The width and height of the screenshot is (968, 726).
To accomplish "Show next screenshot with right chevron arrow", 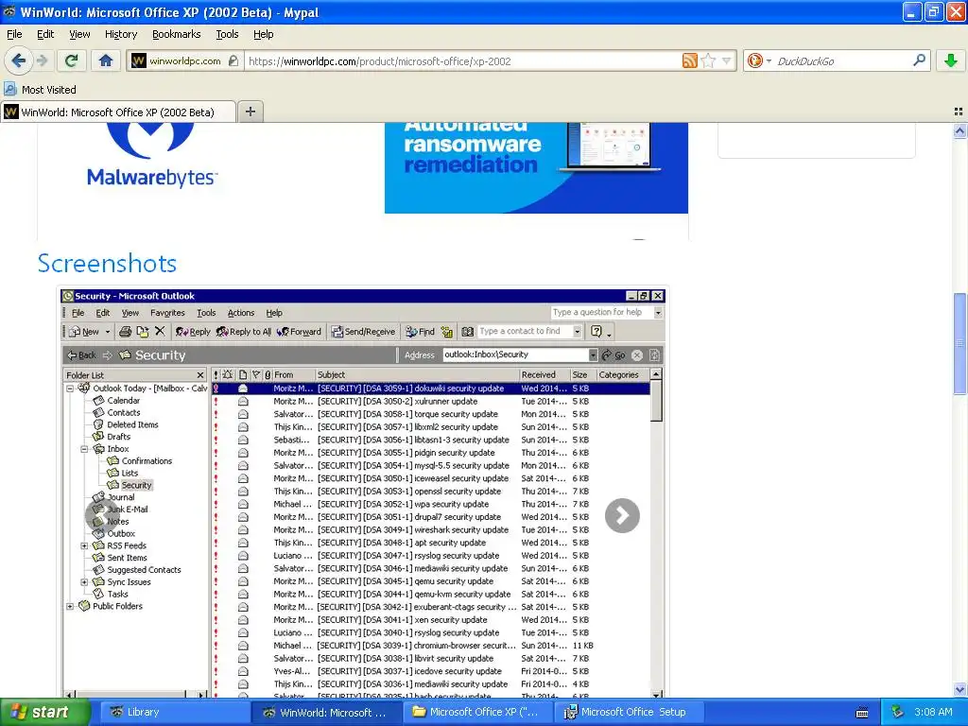I will pyautogui.click(x=622, y=515).
